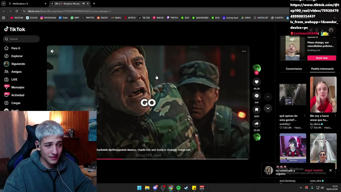This screenshot has height=192, width=341.
Task: Open LIVE in the sidebar
Action: click(14, 79)
